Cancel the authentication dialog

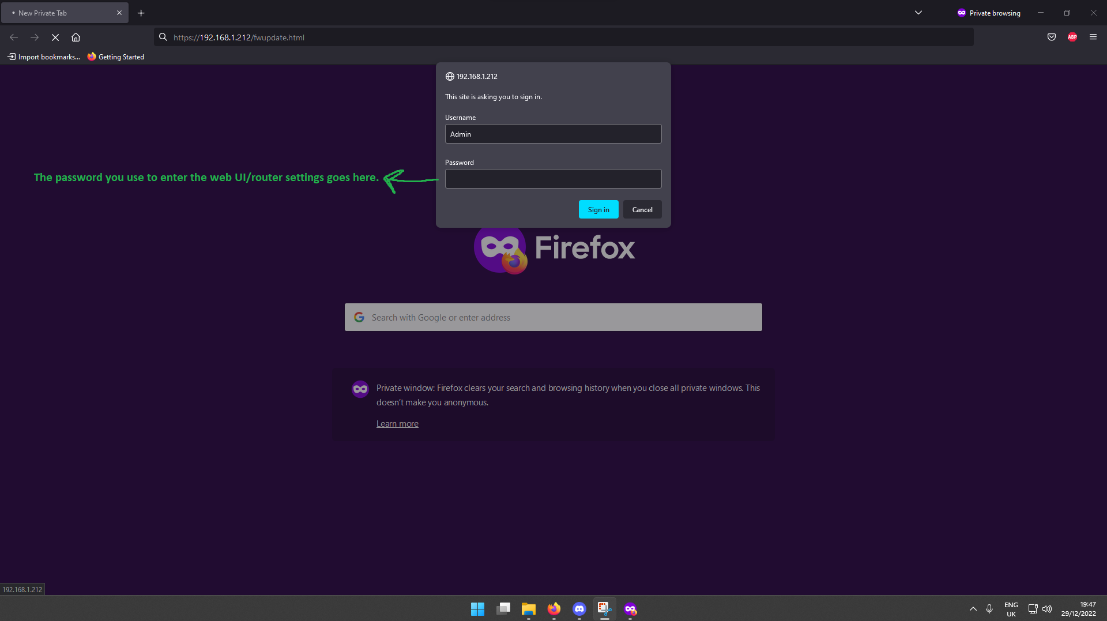642,209
